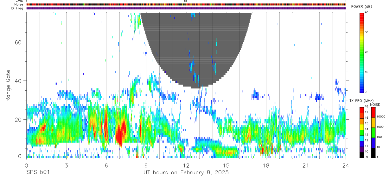Image resolution: width=389 pixels, height=179 pixels.
Task: Click the 'TX Freq' strip row label
Action: coord(17,8)
